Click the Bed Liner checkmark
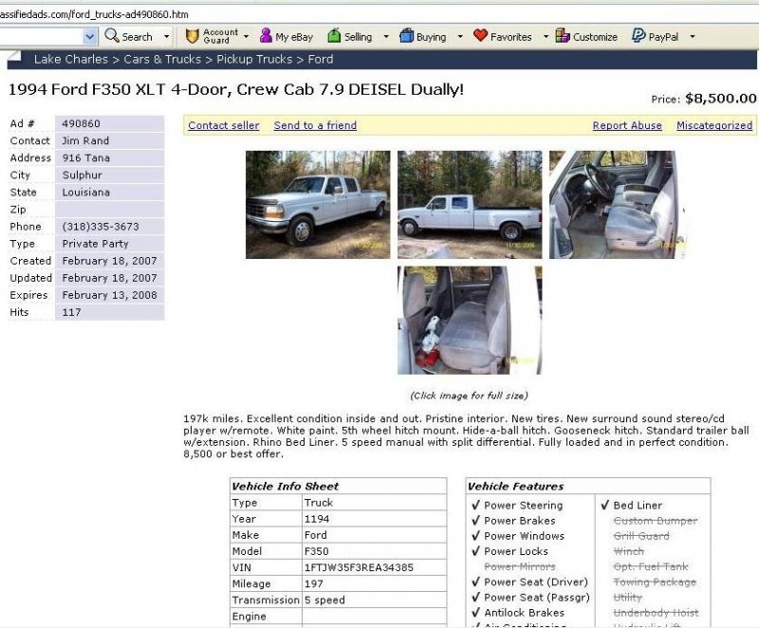The image size is (759, 628). [x=604, y=505]
